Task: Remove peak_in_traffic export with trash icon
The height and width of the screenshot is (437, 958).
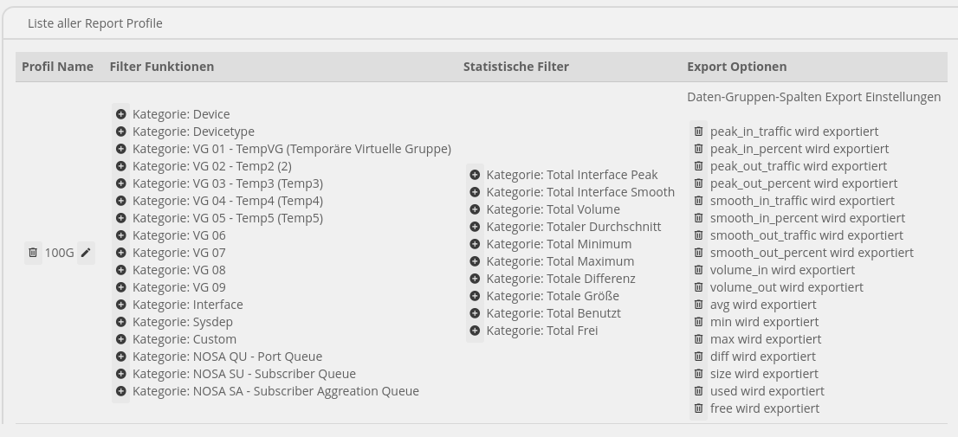Action: point(698,132)
